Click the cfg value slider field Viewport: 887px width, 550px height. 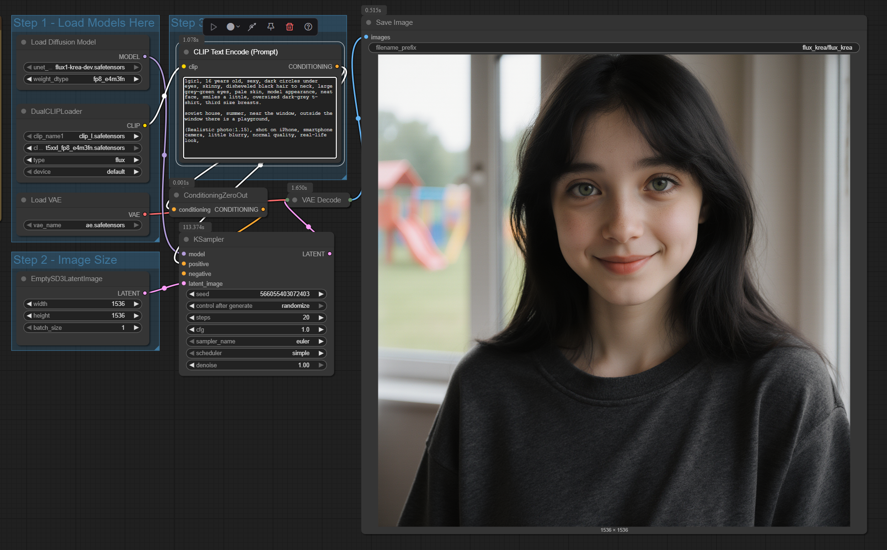[x=256, y=330]
